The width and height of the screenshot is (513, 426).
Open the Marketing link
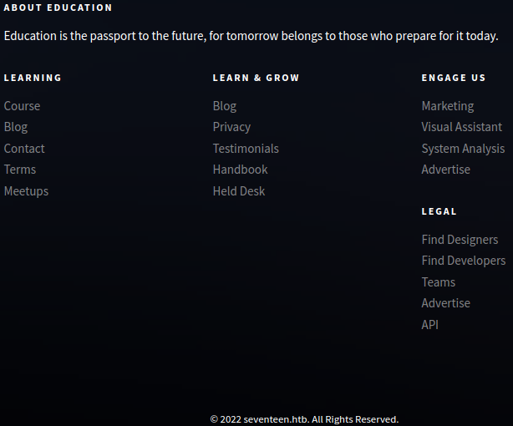tap(448, 106)
